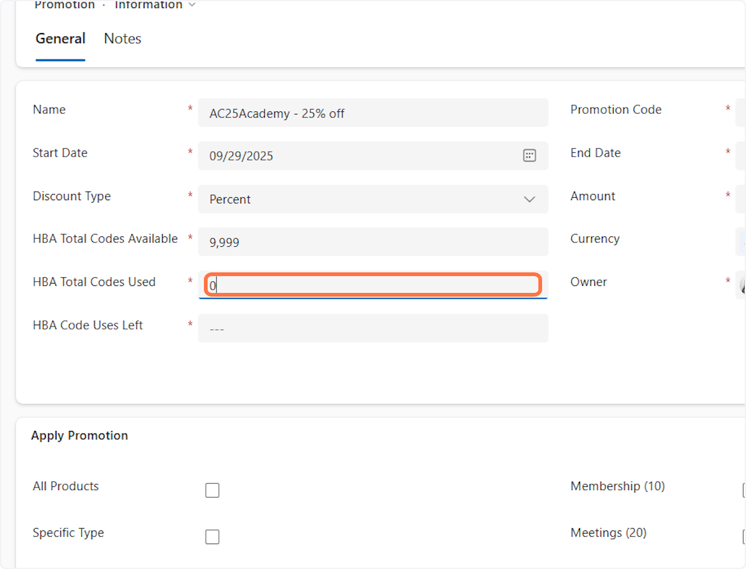Click the Apply Promotion section heading
Image resolution: width=746 pixels, height=569 pixels.
(80, 436)
